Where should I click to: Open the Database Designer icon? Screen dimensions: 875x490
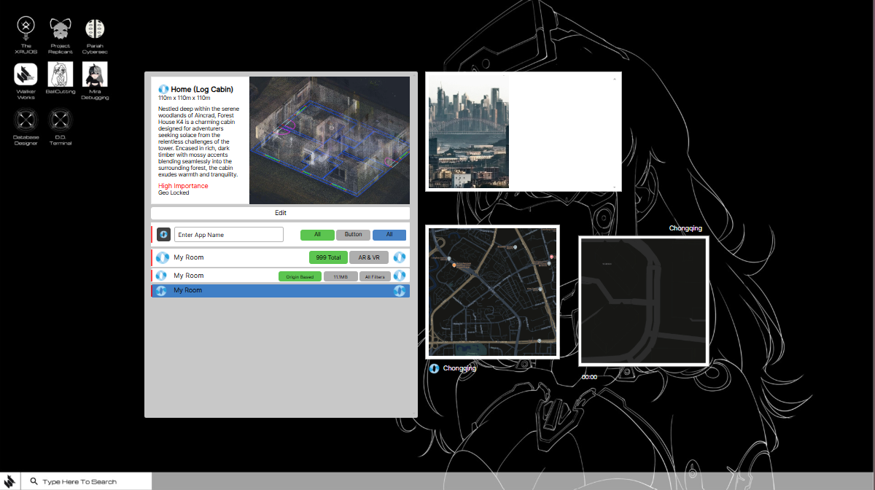tap(26, 119)
